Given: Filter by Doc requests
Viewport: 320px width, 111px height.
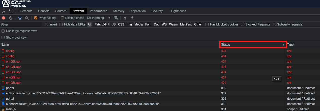Looking at the screenshot, I should pos(157,24).
